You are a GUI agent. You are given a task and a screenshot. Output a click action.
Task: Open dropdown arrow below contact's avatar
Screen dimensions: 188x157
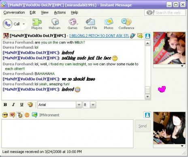click(182, 66)
